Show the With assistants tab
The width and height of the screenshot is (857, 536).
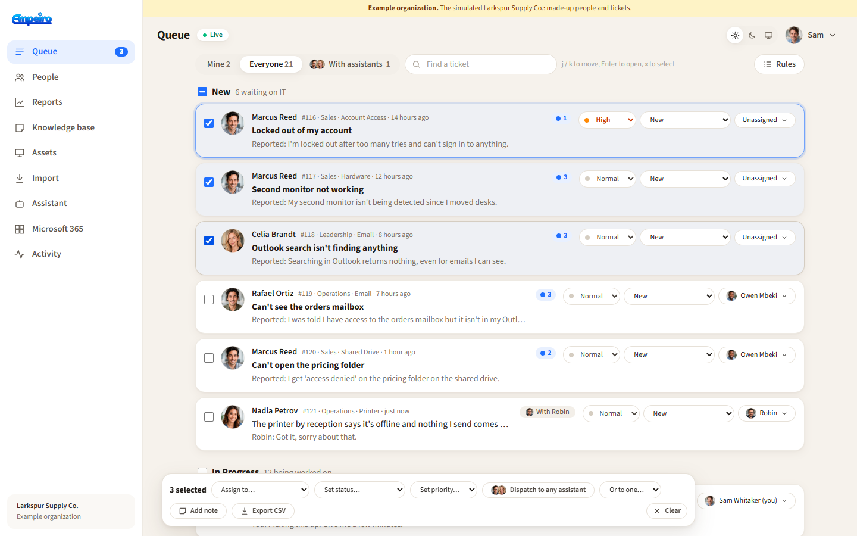(x=350, y=64)
